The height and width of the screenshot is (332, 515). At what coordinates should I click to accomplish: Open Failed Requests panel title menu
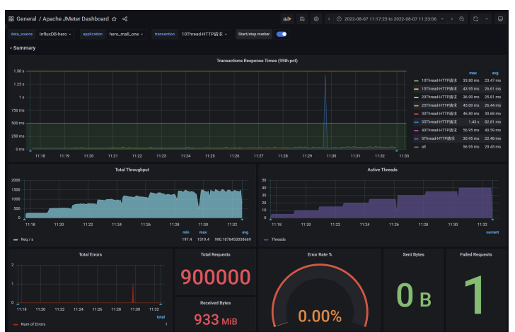(x=476, y=254)
